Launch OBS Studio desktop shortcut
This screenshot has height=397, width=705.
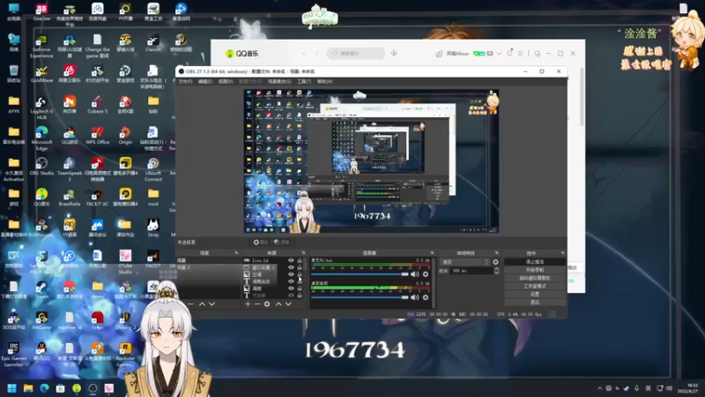click(x=41, y=167)
